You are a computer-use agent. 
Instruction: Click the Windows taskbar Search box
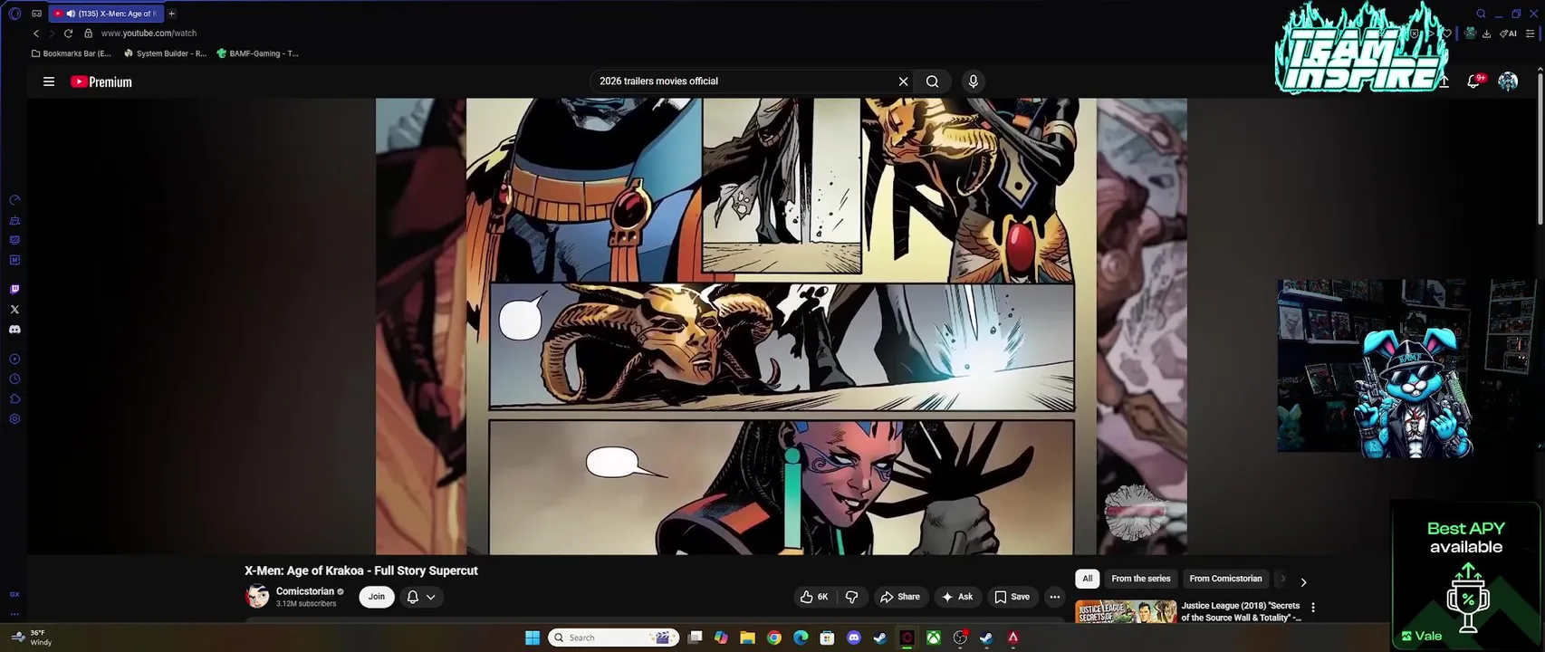click(614, 638)
